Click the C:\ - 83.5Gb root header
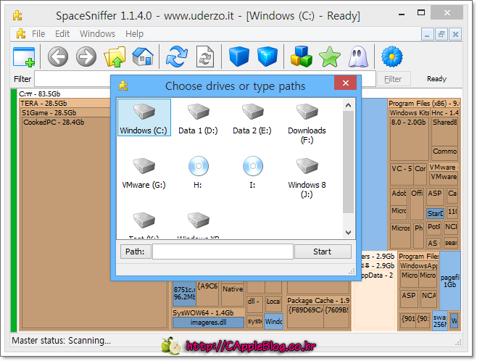This screenshot has width=477, height=361. [x=40, y=94]
